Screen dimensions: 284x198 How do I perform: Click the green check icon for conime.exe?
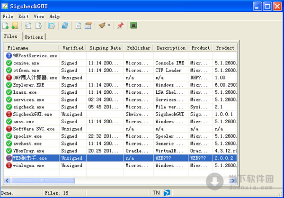pyautogui.click(x=9, y=63)
